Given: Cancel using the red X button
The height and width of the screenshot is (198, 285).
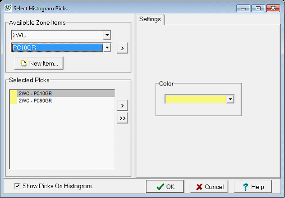Looking at the screenshot, I should click(x=209, y=187).
